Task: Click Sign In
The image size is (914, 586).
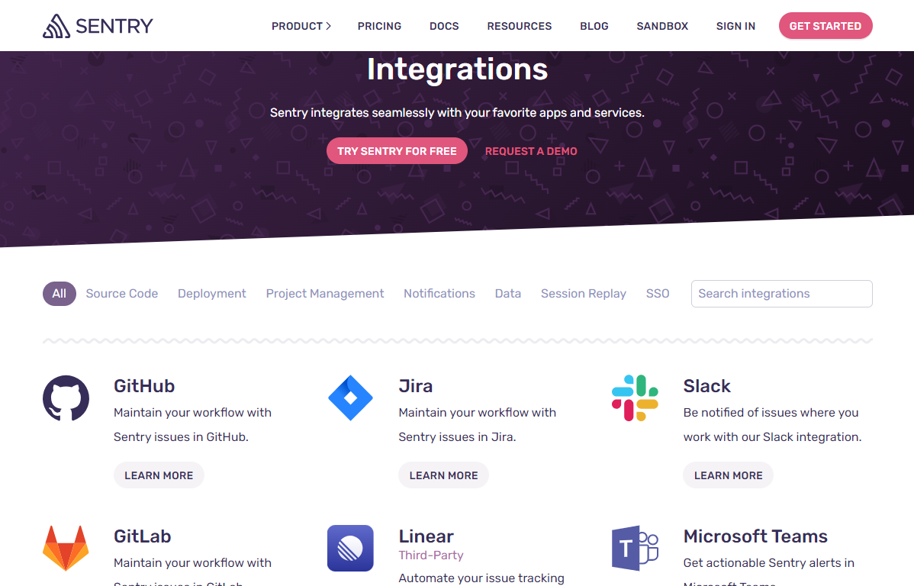Action: (x=735, y=26)
